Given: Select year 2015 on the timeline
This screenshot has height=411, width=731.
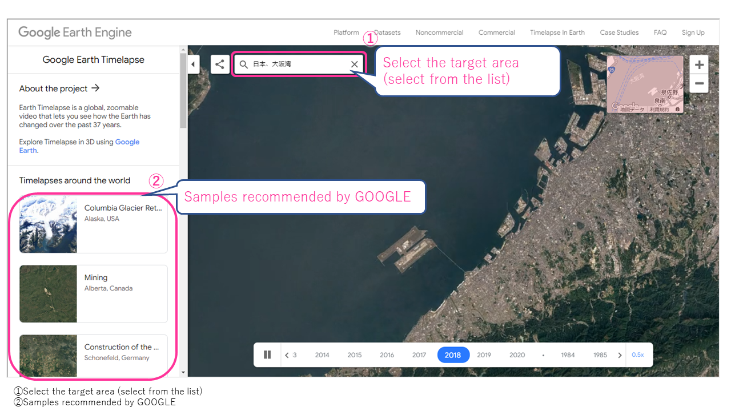Looking at the screenshot, I should click(x=355, y=355).
